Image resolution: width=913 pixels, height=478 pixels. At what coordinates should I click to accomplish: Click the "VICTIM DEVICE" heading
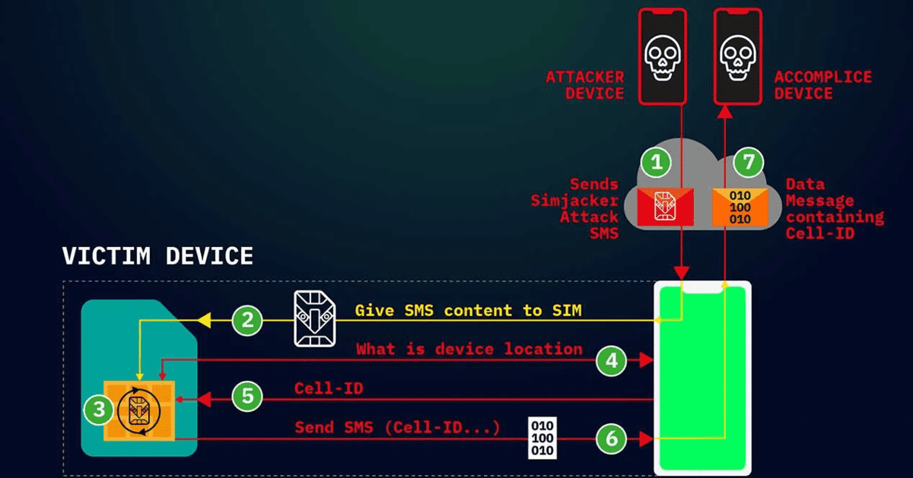point(157,255)
